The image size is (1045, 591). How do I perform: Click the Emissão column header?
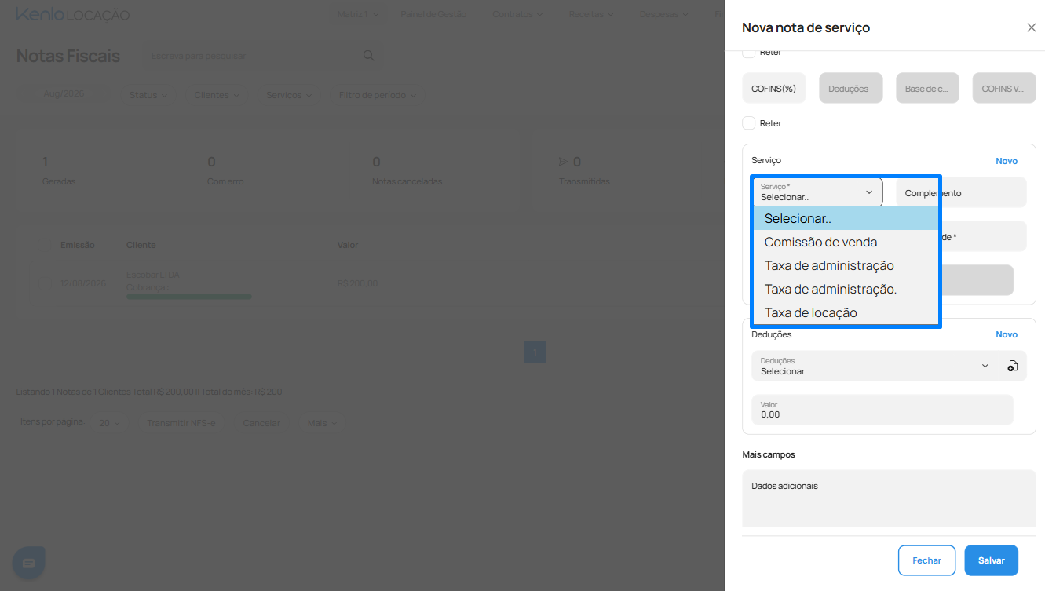pos(78,245)
